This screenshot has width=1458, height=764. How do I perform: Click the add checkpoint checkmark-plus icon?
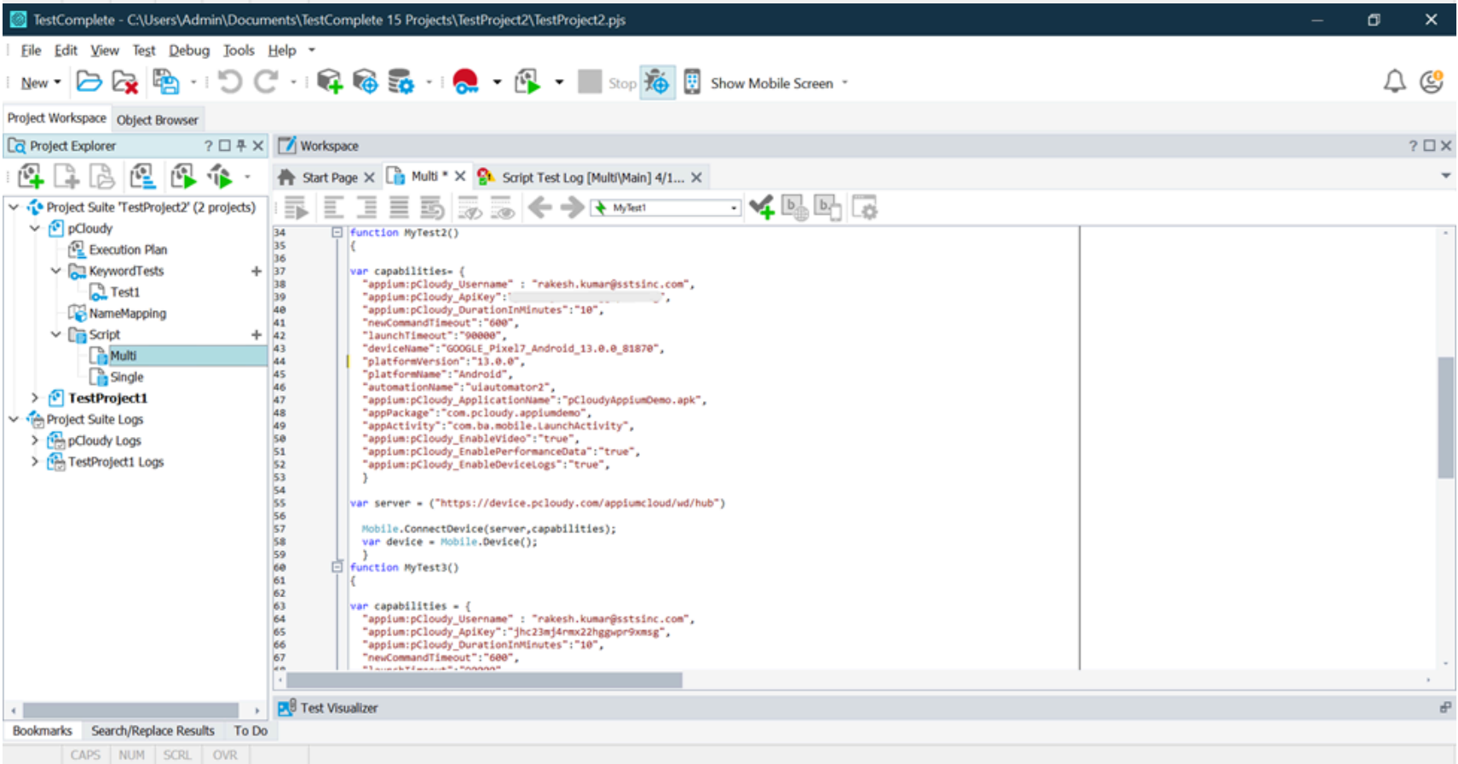tap(761, 207)
